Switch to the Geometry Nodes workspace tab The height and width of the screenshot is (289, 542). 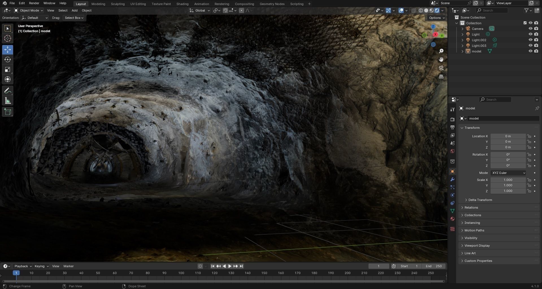point(272,4)
